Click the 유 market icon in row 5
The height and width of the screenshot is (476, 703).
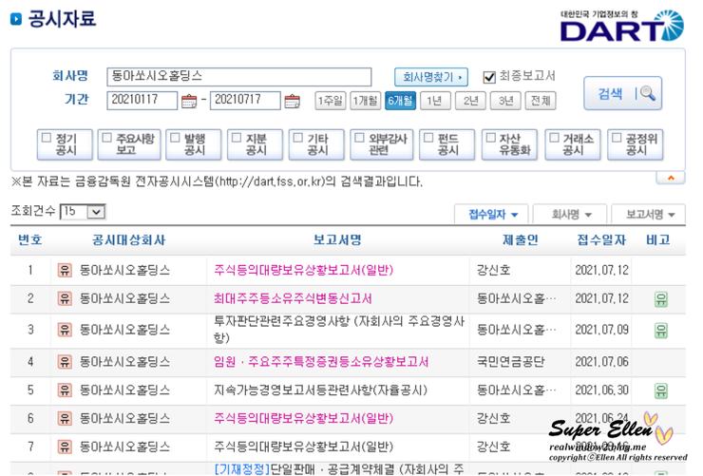(x=65, y=390)
